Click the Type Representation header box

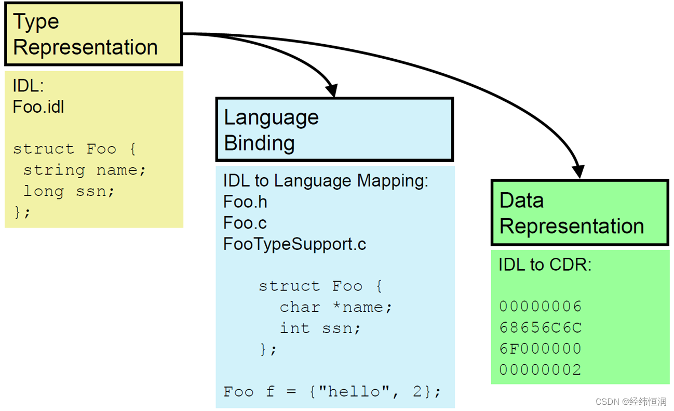[x=92, y=33]
